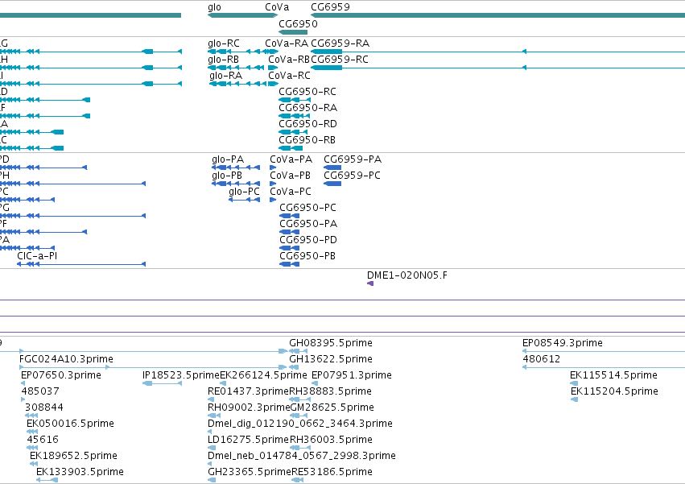Click the CoVa-PA protein label
685x484 pixels.
click(291, 159)
